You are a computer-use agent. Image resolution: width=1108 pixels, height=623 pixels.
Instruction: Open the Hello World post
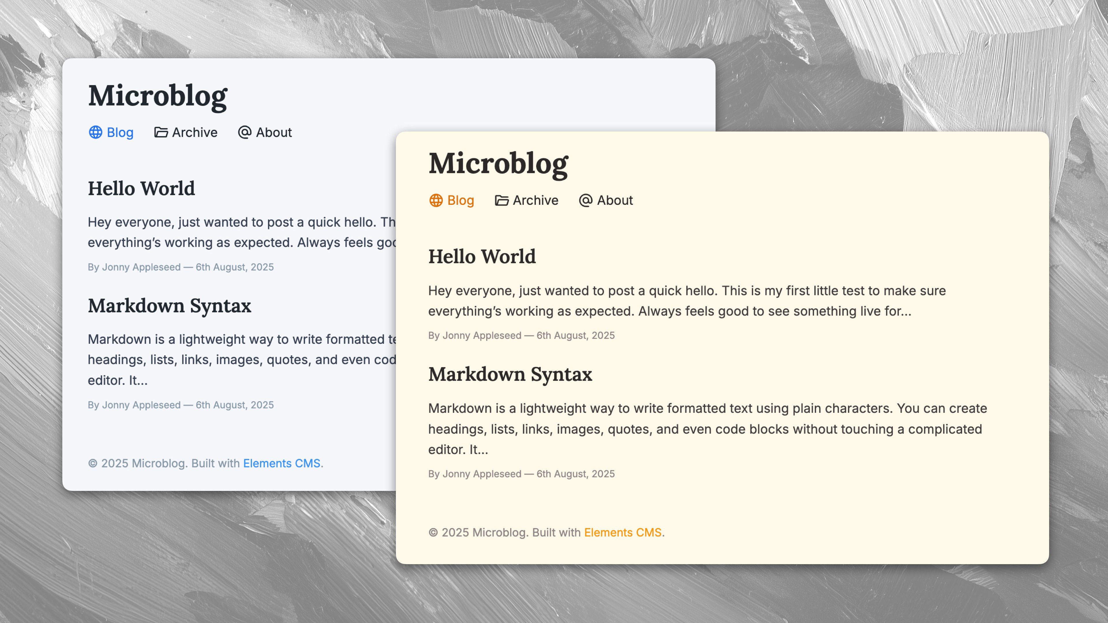tap(481, 256)
